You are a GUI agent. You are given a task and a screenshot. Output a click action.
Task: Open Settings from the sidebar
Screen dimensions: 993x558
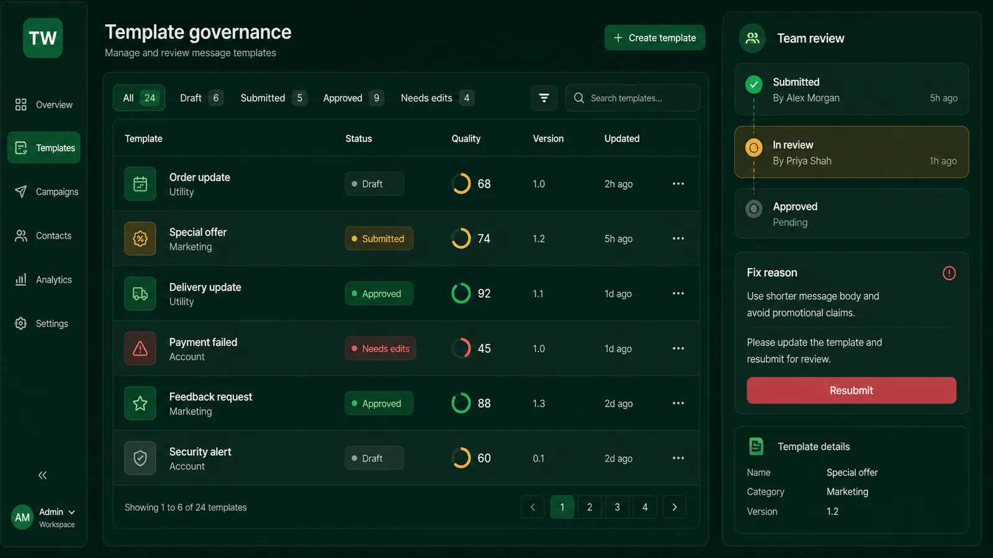pos(43,324)
